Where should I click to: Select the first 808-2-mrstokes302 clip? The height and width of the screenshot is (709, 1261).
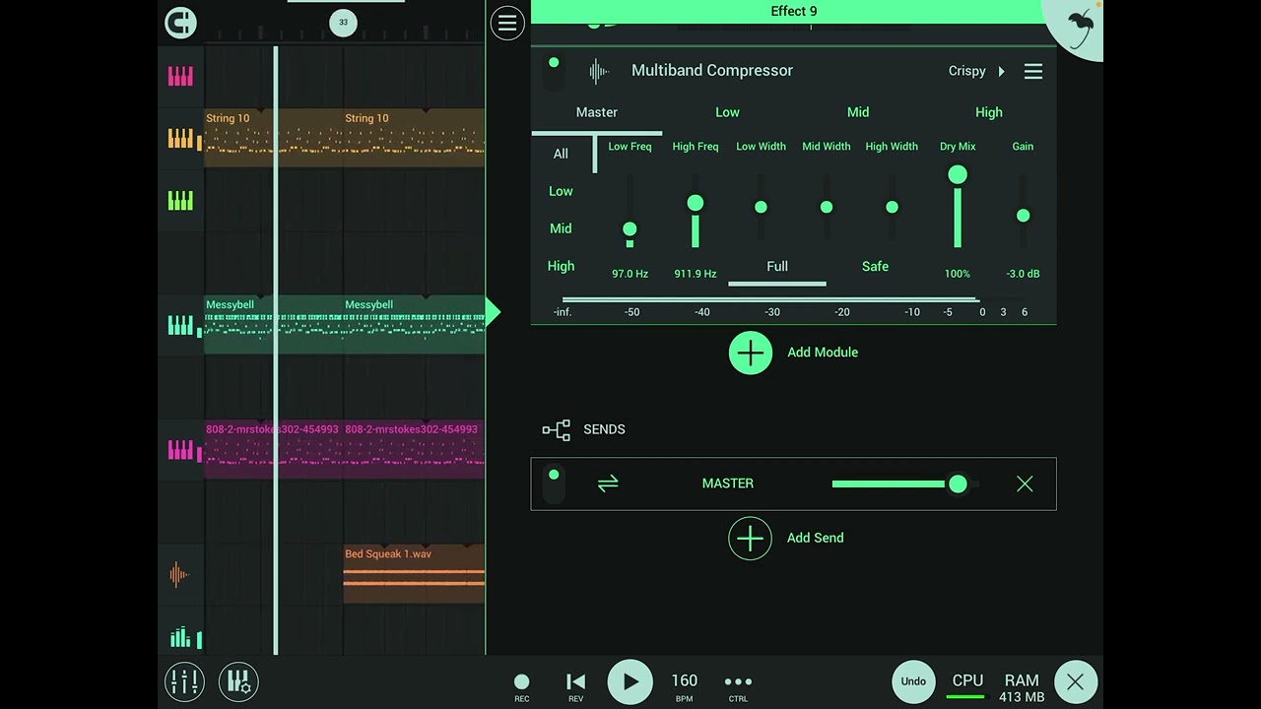(x=273, y=450)
